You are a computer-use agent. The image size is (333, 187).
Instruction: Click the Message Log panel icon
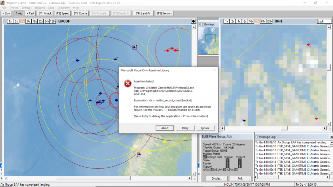(x=256, y=137)
